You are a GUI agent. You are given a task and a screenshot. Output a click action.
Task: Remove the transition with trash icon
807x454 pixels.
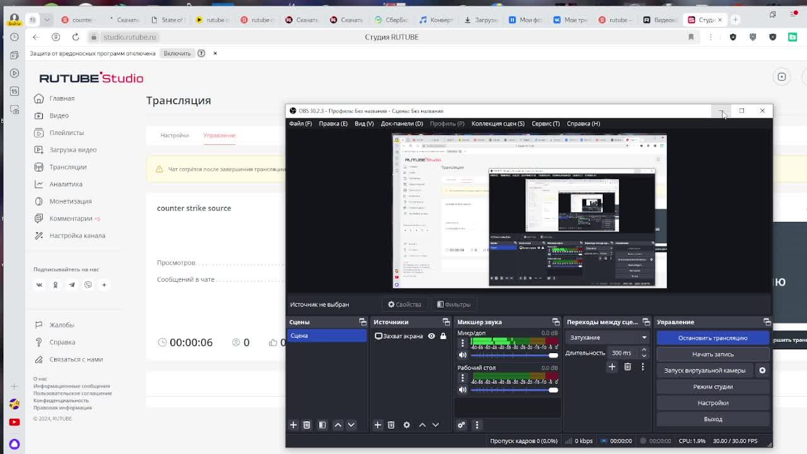(627, 366)
